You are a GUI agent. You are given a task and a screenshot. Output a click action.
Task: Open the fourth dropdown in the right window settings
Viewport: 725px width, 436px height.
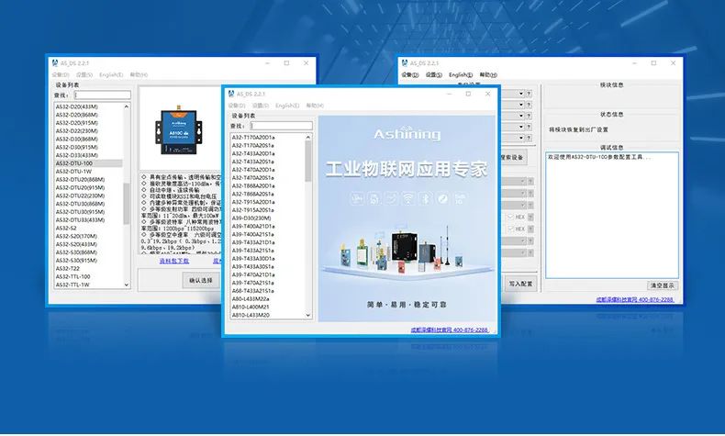pos(520,127)
